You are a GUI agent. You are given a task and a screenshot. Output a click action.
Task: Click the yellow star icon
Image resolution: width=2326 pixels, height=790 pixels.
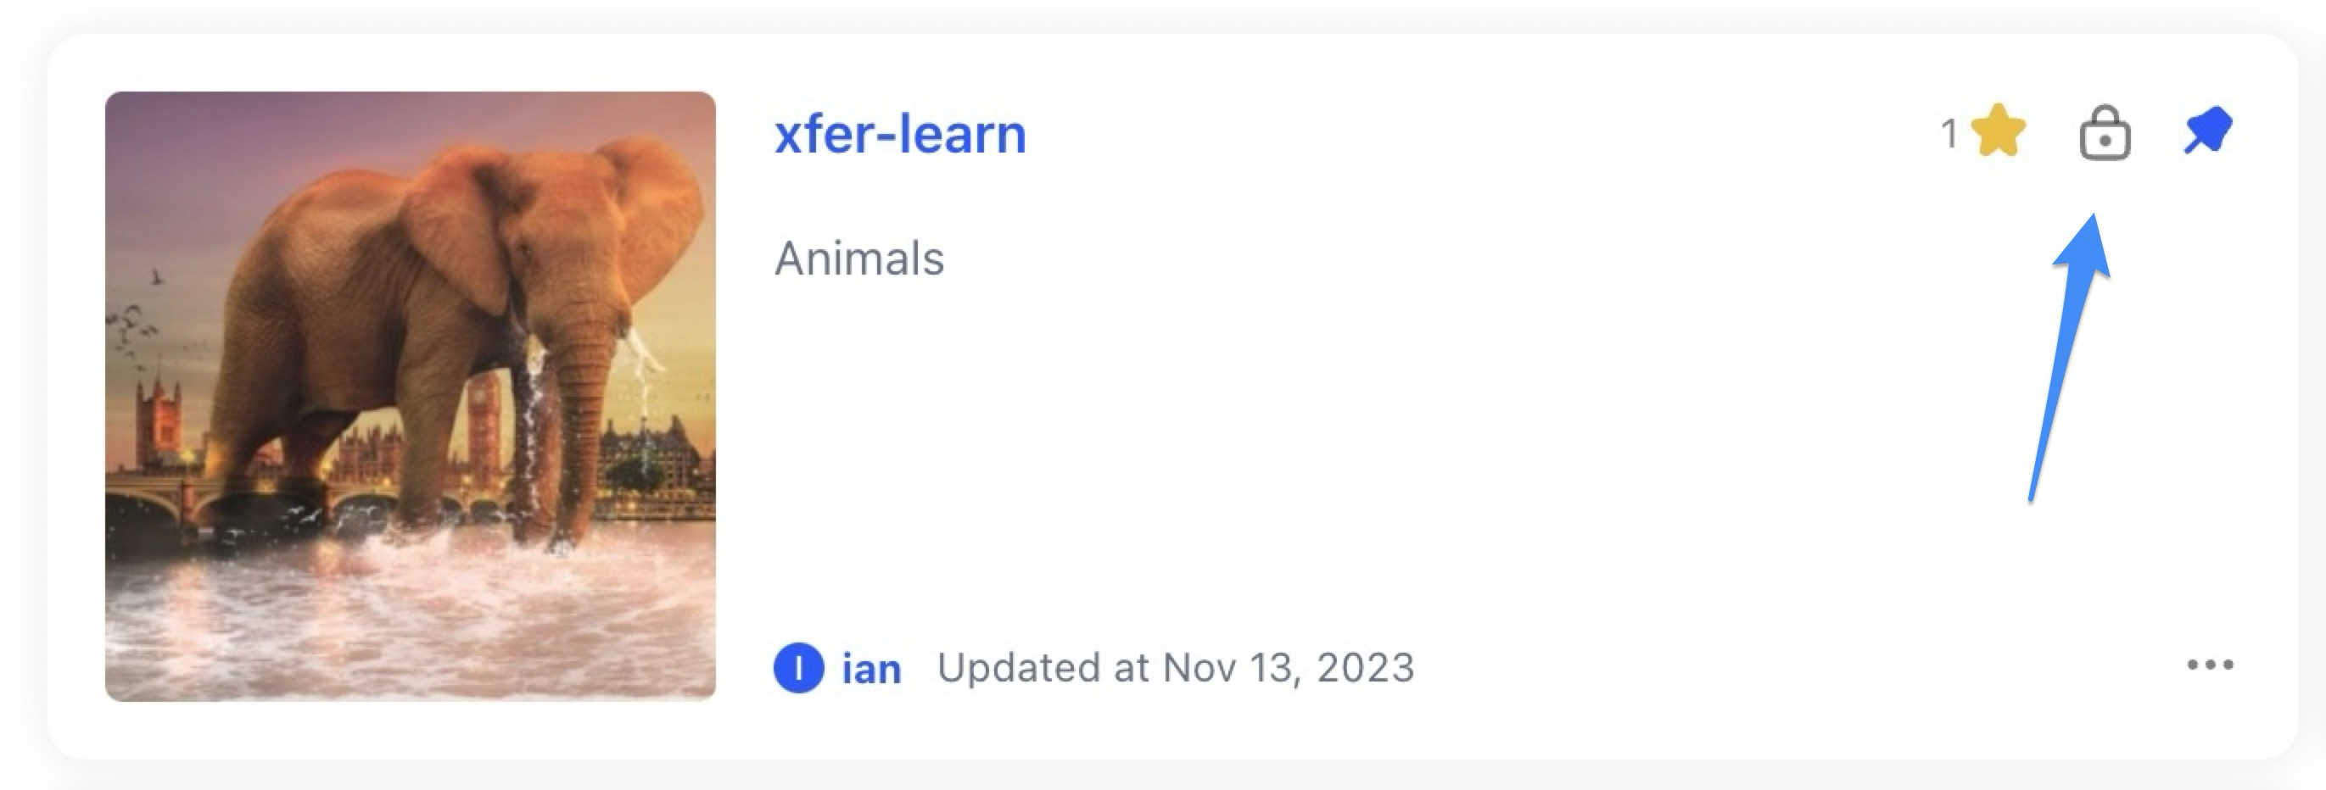pyautogui.click(x=1999, y=131)
